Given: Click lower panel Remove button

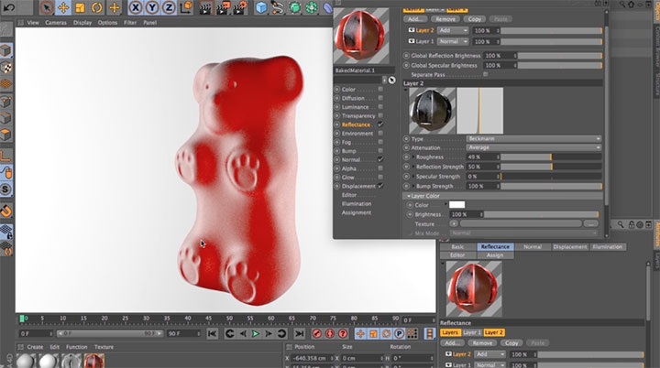Looking at the screenshot, I should coord(482,342).
